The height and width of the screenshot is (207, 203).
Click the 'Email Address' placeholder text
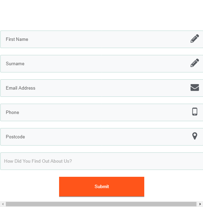21,88
